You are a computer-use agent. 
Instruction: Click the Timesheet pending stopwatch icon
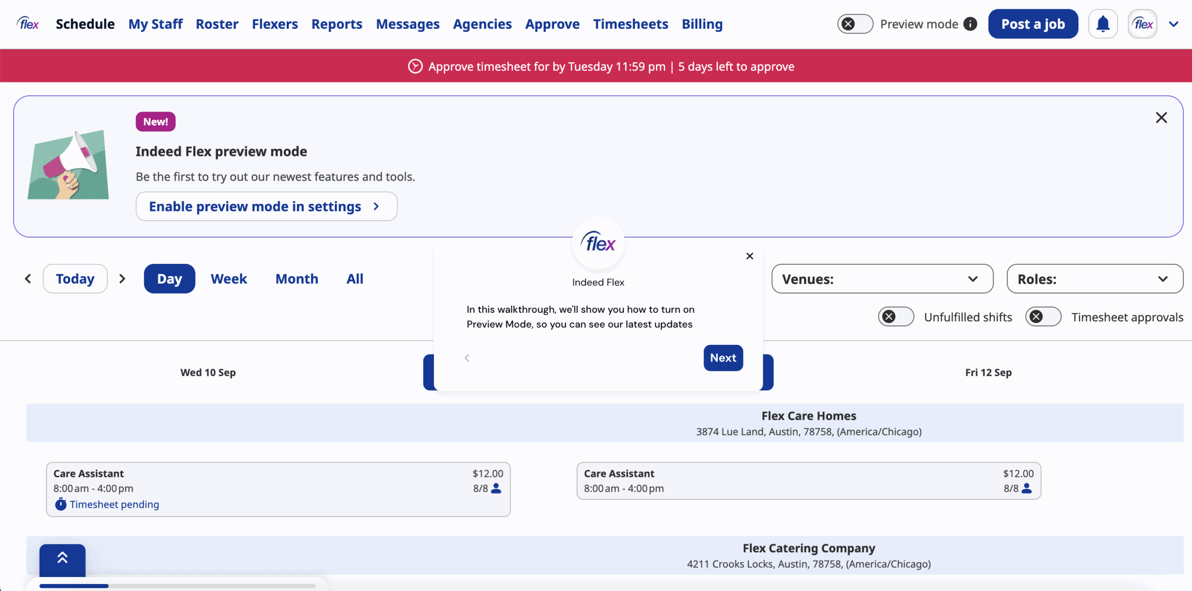(x=61, y=504)
